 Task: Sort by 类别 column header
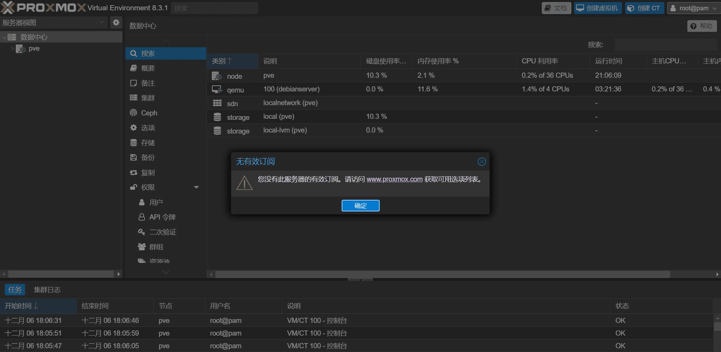232,61
